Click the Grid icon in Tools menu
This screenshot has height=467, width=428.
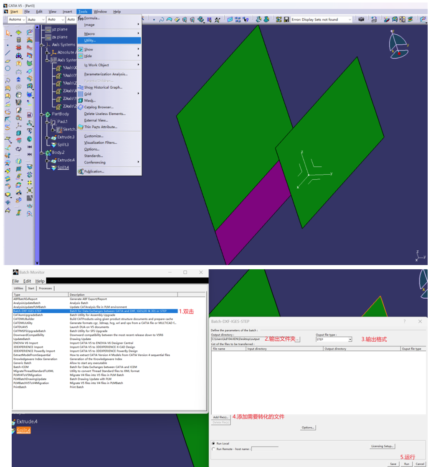tap(81, 94)
